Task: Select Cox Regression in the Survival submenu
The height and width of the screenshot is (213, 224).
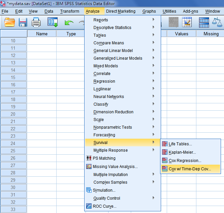Action: (185, 161)
